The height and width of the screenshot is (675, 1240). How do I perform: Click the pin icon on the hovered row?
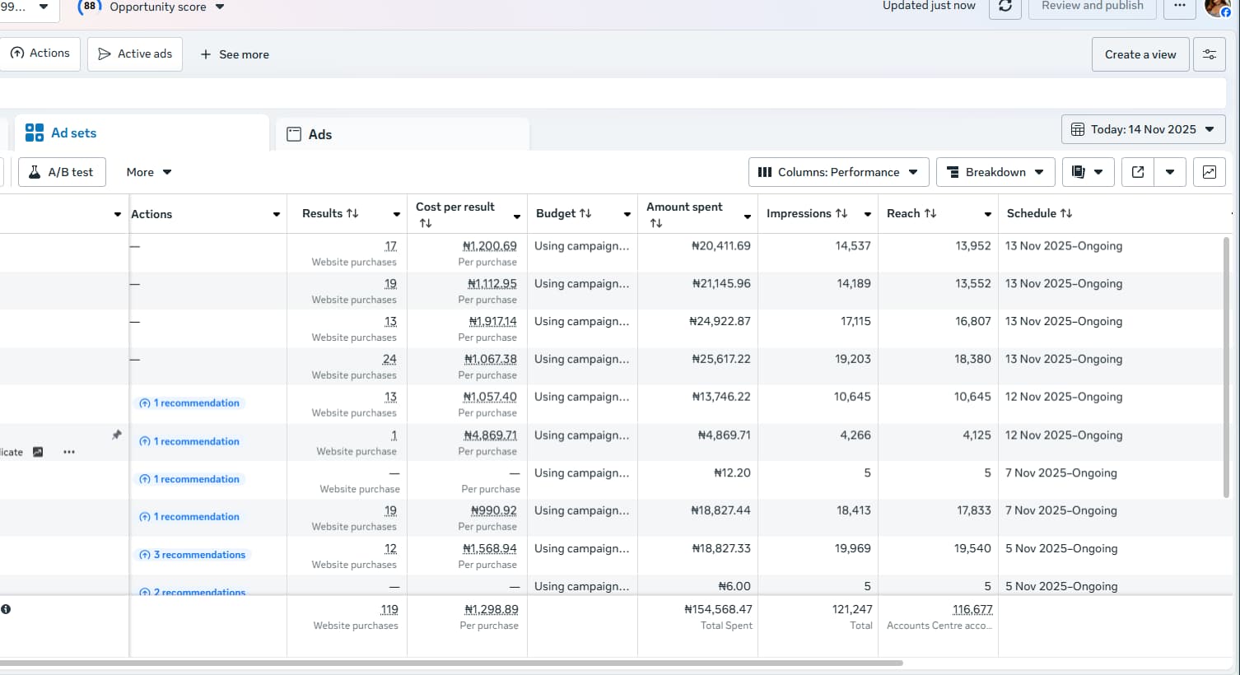(117, 435)
